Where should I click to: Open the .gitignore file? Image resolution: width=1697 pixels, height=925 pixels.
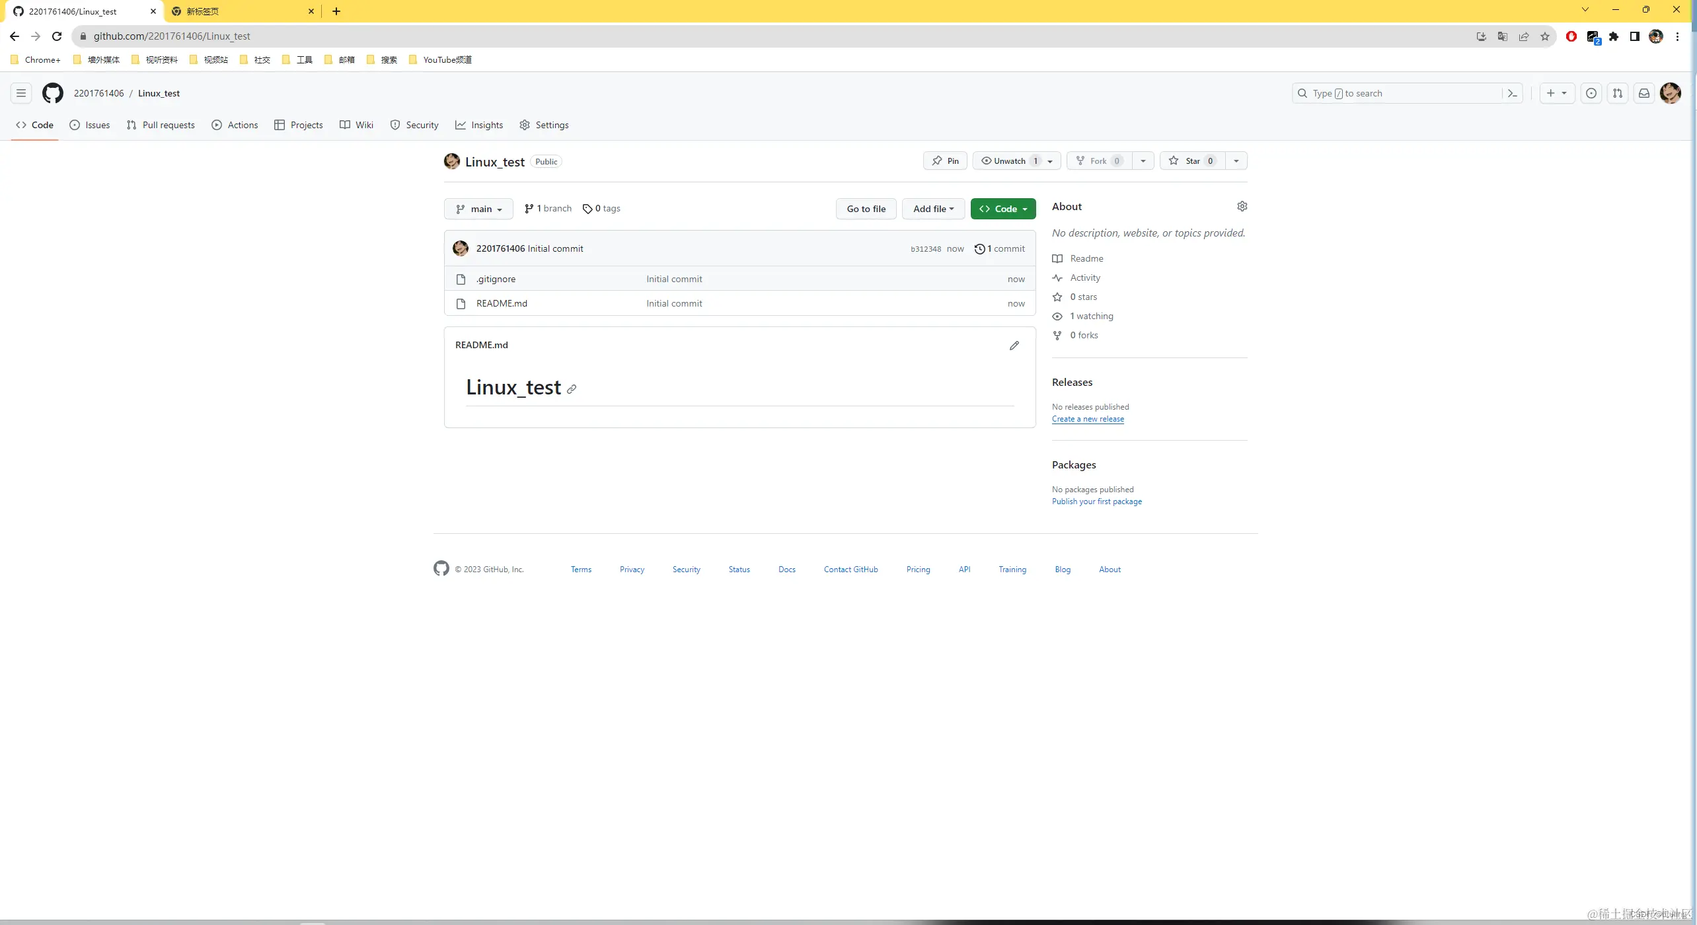[x=496, y=279]
